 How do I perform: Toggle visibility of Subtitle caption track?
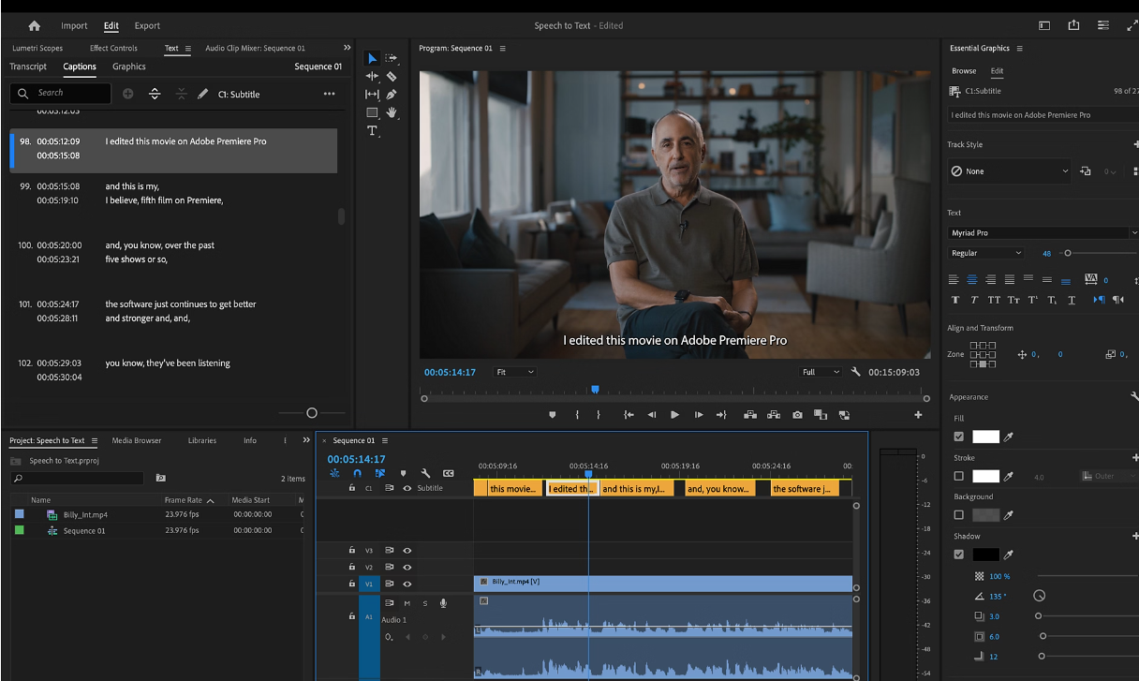coord(407,488)
